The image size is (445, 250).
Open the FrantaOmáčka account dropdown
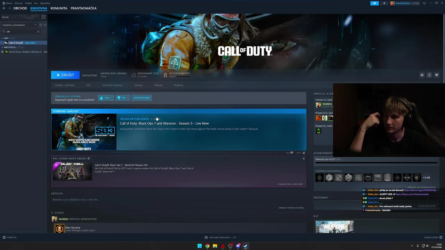(405, 3)
